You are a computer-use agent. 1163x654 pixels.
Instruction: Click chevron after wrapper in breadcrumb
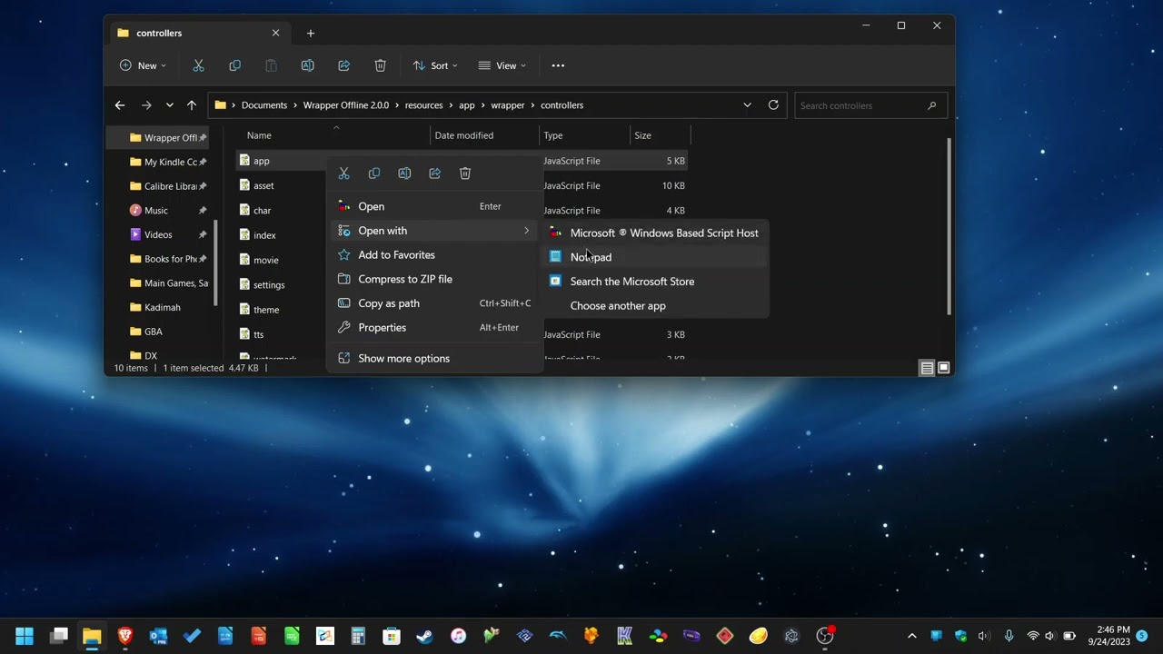coord(532,105)
